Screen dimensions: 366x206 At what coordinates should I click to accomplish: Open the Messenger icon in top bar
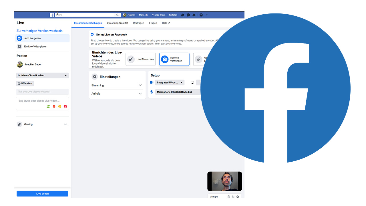coord(188,15)
